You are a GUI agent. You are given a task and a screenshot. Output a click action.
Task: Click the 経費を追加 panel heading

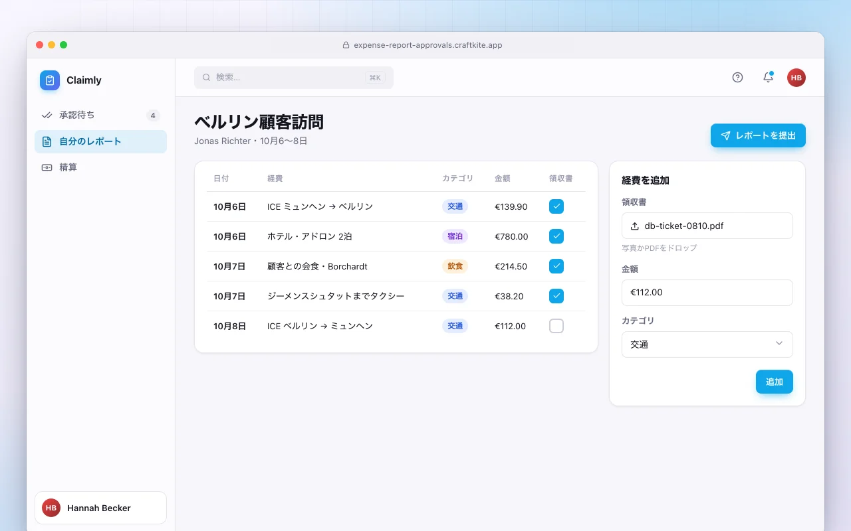tap(646, 181)
